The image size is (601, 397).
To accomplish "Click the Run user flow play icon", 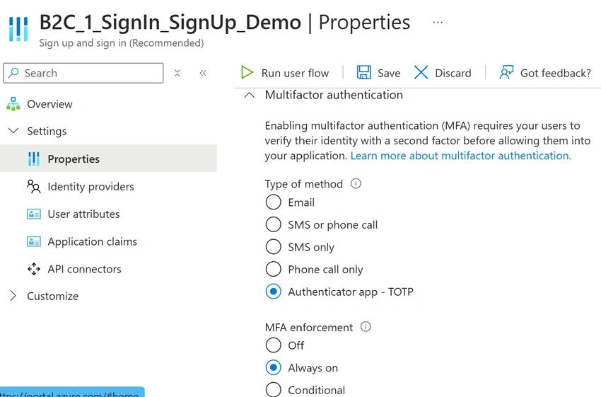I will pyautogui.click(x=247, y=72).
